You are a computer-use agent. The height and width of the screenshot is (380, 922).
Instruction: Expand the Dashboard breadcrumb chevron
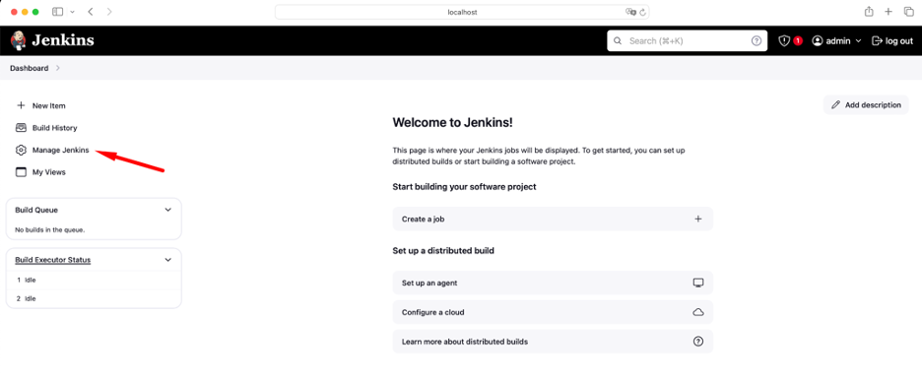pos(57,68)
